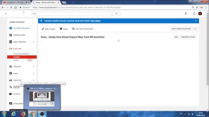Click the İzleme Sayfasında görüntüle button
The height and width of the screenshot is (117, 209).
click(181, 29)
